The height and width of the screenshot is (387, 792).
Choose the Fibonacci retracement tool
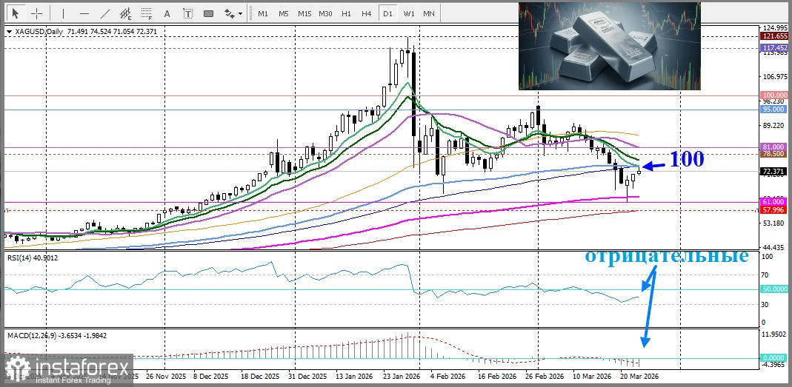pos(146,13)
